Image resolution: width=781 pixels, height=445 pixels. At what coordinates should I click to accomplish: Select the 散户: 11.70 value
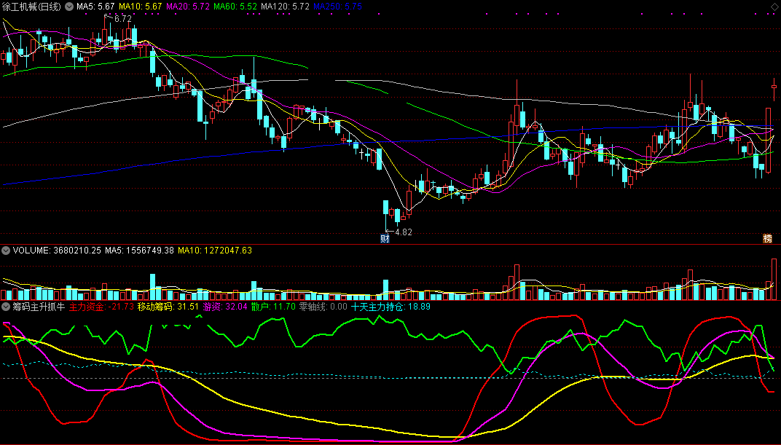click(x=273, y=307)
